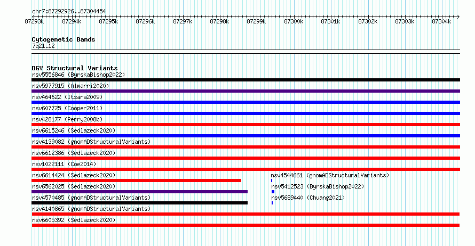The width and height of the screenshot is (475, 246).
Task: Open the nsv5977915 (Almarri2020) label
Action: click(x=70, y=86)
